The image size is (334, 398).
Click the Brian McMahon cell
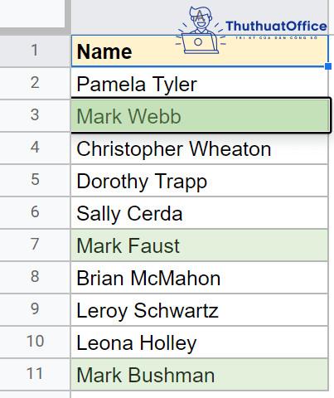pyautogui.click(x=200, y=278)
